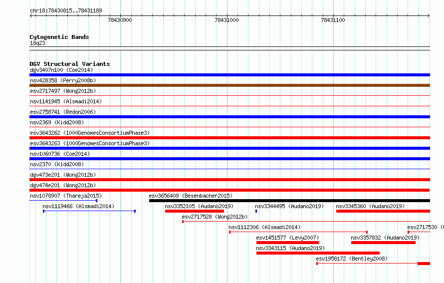Click the left arrow on the ruler
The height and width of the screenshot is (283, 444).
pyautogui.click(x=31, y=15)
